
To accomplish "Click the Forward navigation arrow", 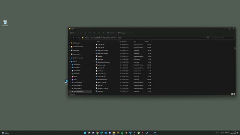I will (x=73, y=38).
